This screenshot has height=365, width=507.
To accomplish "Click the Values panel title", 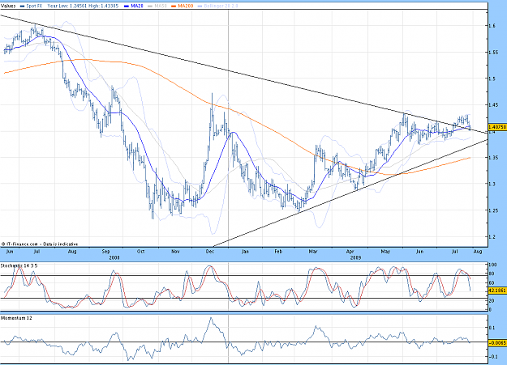I will click(x=8, y=6).
